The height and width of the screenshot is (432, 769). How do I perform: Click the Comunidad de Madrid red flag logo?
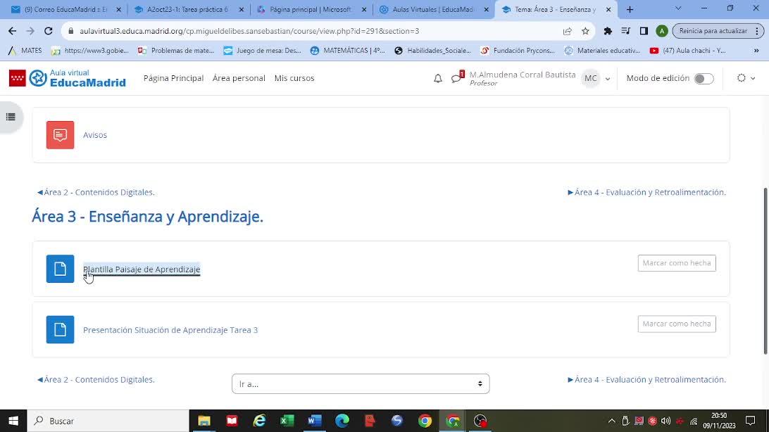(x=17, y=78)
